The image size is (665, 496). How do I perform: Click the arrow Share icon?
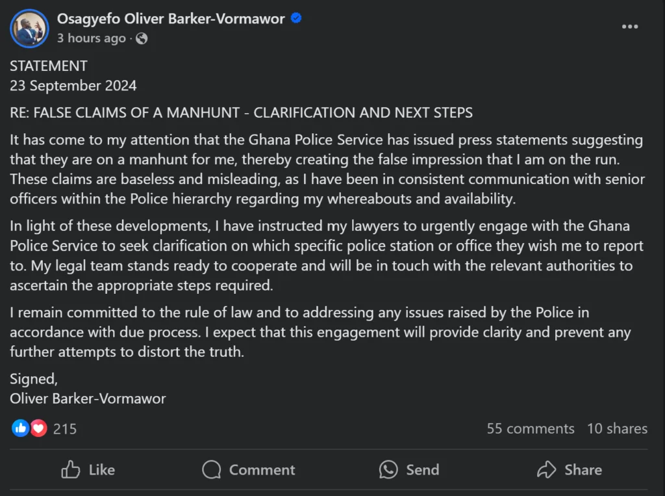[547, 469]
